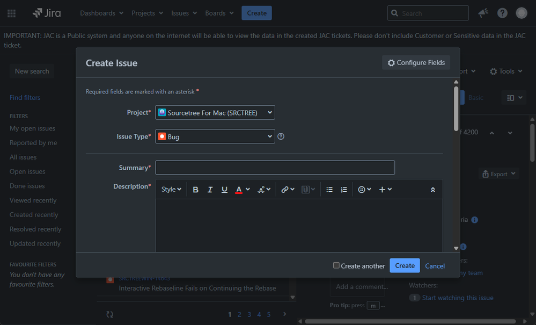Insert a bulleted list

pyautogui.click(x=329, y=190)
